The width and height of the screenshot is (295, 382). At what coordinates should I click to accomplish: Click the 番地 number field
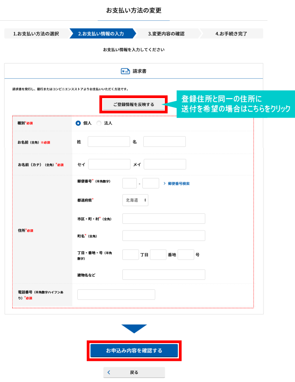coord(158,255)
